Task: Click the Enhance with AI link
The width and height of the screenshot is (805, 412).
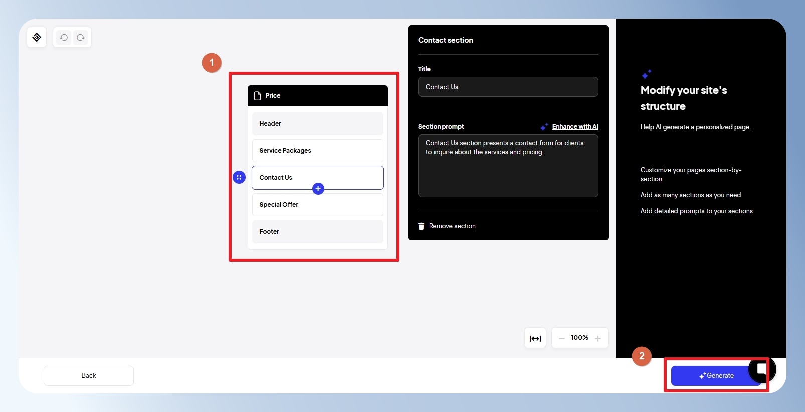Action: pyautogui.click(x=575, y=127)
